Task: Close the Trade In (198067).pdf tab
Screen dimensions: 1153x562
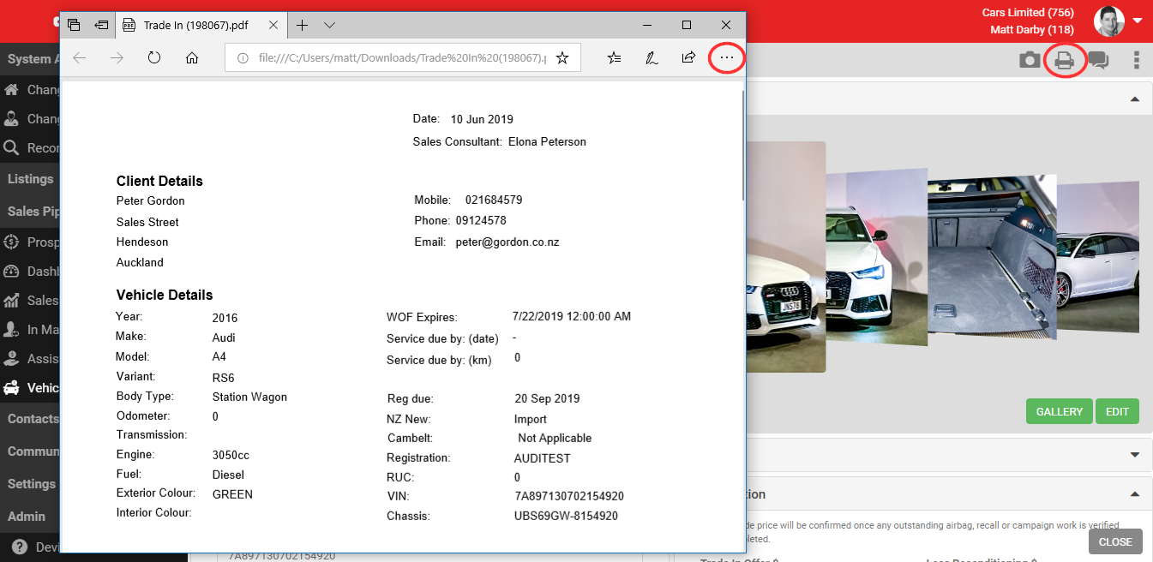Action: click(273, 25)
